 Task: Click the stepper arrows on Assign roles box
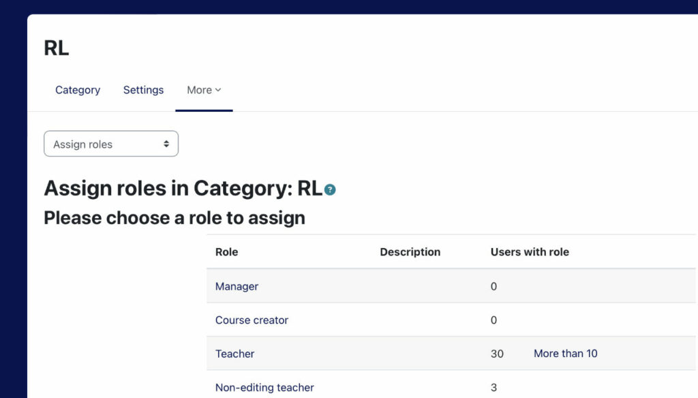166,144
